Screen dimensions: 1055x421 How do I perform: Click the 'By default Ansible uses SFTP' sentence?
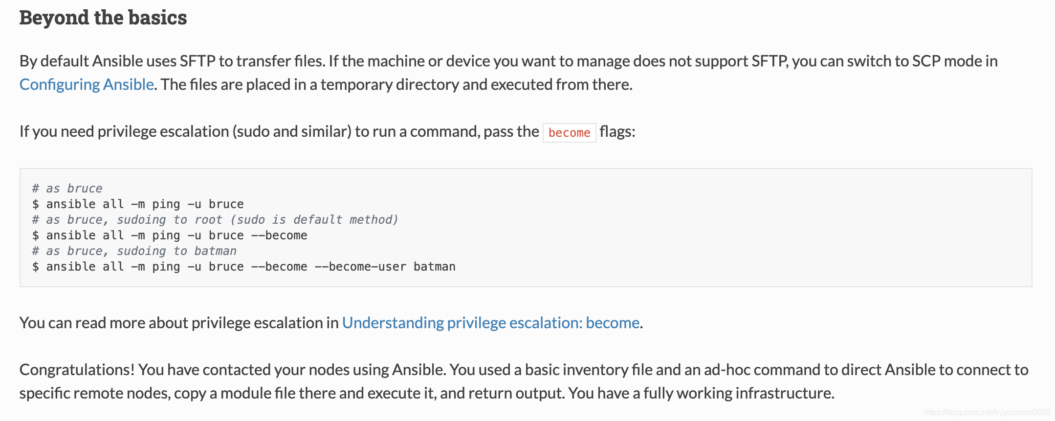click(171, 61)
